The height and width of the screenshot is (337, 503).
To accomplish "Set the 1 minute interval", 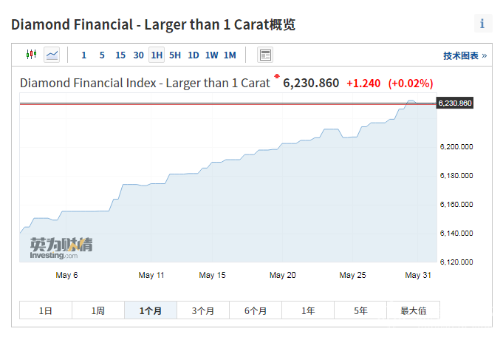I will point(83,55).
